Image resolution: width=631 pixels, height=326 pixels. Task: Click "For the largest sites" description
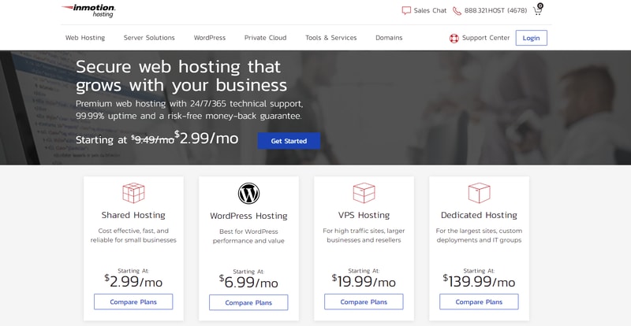pos(479,235)
